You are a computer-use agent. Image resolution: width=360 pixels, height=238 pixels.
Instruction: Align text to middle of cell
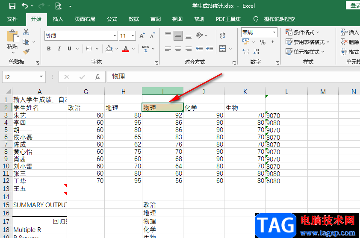pyautogui.click(x=178, y=35)
